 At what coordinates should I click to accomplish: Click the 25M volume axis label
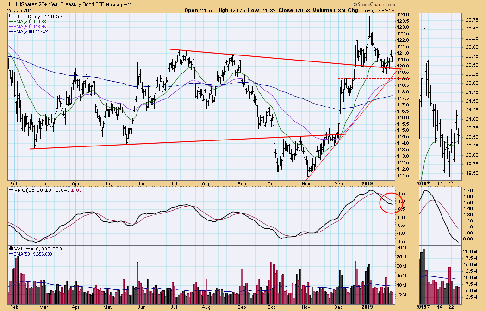[402, 257]
